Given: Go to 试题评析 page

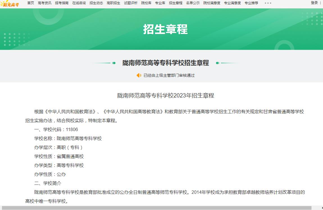Looking at the screenshot, I should 131,3.
